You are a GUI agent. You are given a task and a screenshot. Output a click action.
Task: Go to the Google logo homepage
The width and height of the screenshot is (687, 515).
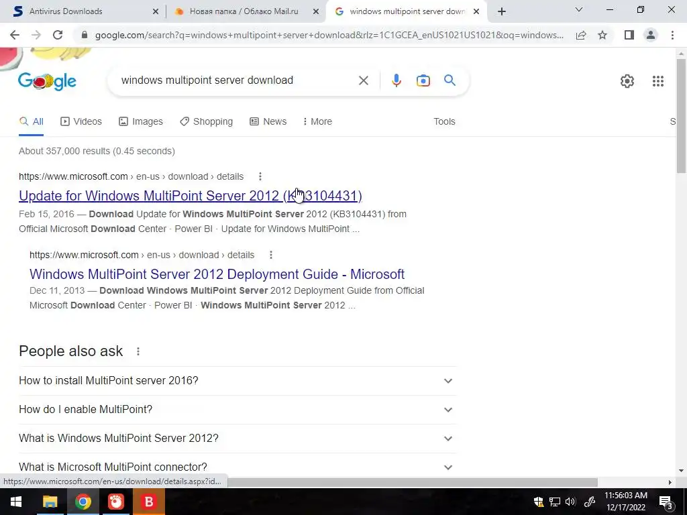(x=48, y=81)
